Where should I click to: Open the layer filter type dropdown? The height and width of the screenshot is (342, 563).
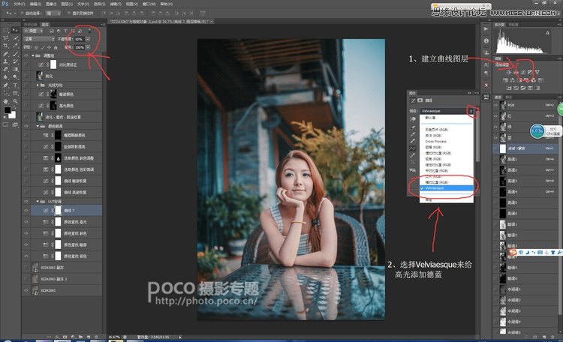coord(33,31)
